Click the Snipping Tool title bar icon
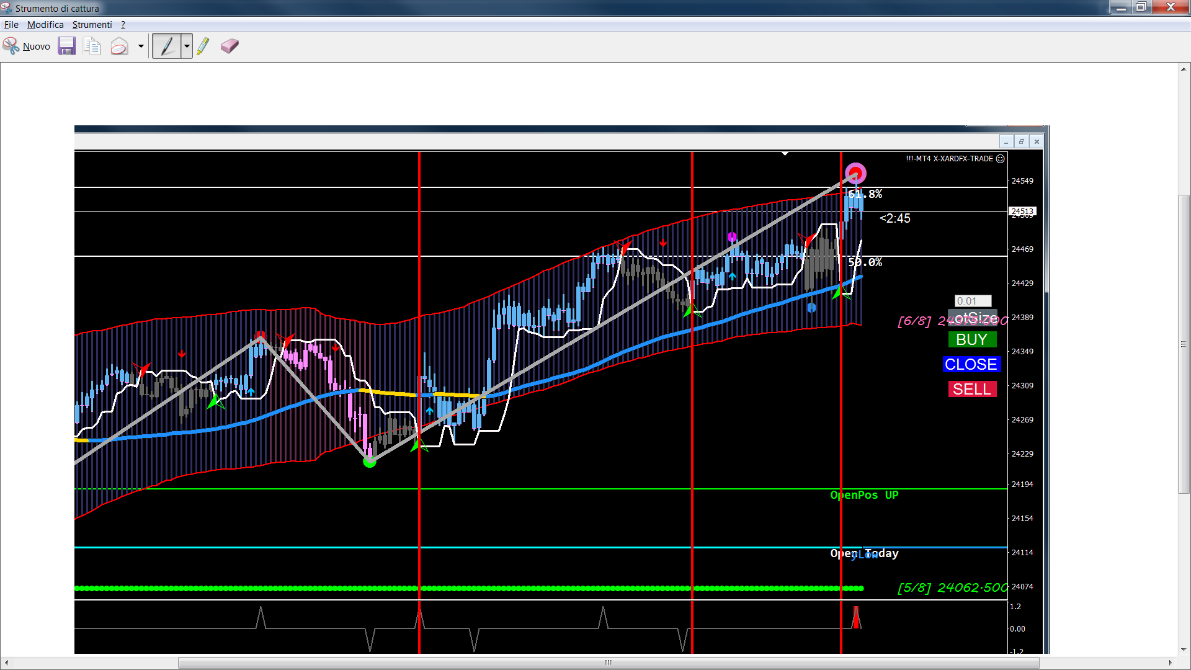Image resolution: width=1191 pixels, height=670 pixels. click(6, 8)
